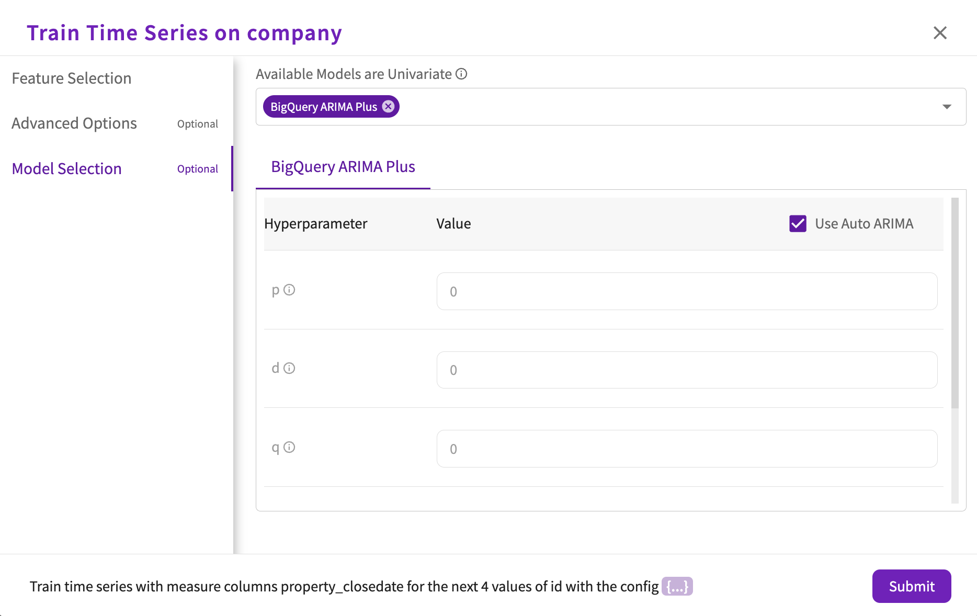Click the Hyperparameter column header
The width and height of the screenshot is (977, 616).
(x=316, y=224)
